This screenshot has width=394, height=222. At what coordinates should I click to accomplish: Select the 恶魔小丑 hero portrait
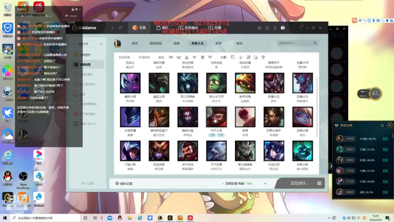274,83
